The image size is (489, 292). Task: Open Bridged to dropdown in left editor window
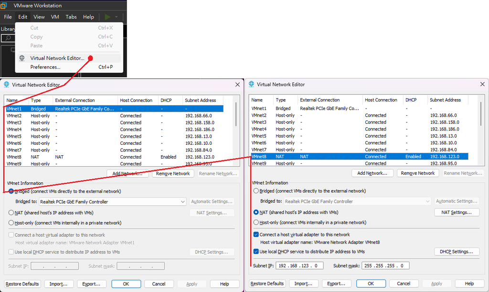pos(113,202)
